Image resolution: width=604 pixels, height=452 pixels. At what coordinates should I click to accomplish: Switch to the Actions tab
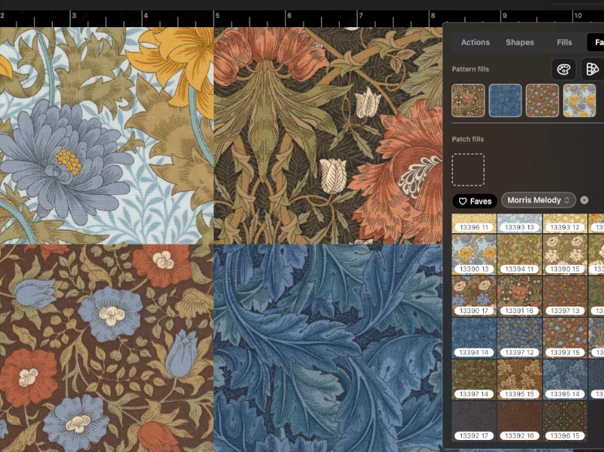click(x=475, y=42)
